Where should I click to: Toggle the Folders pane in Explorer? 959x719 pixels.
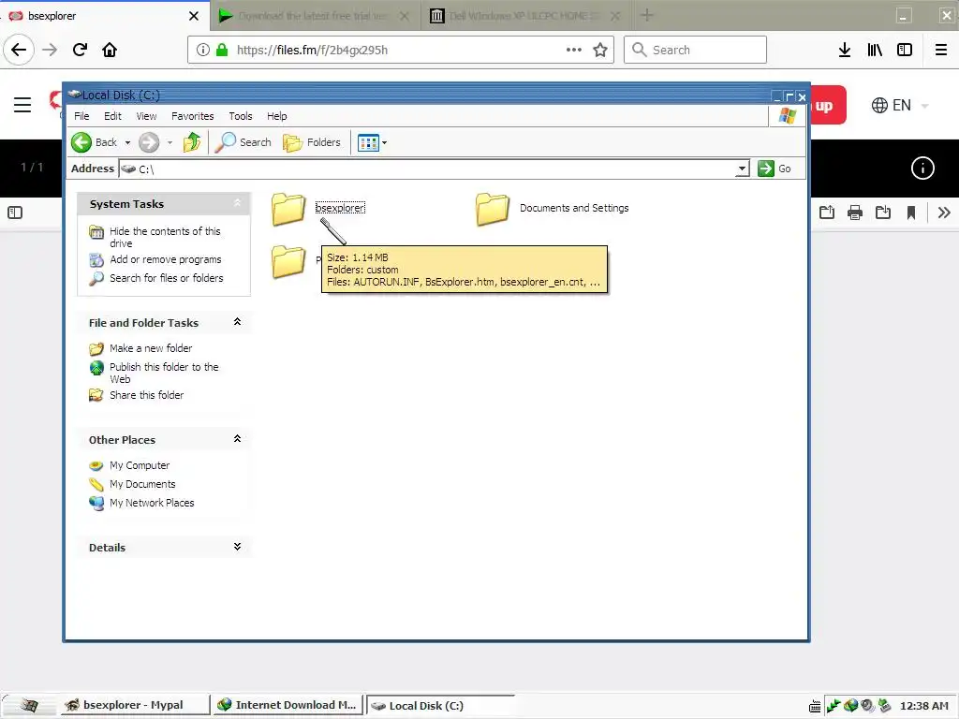click(x=312, y=142)
